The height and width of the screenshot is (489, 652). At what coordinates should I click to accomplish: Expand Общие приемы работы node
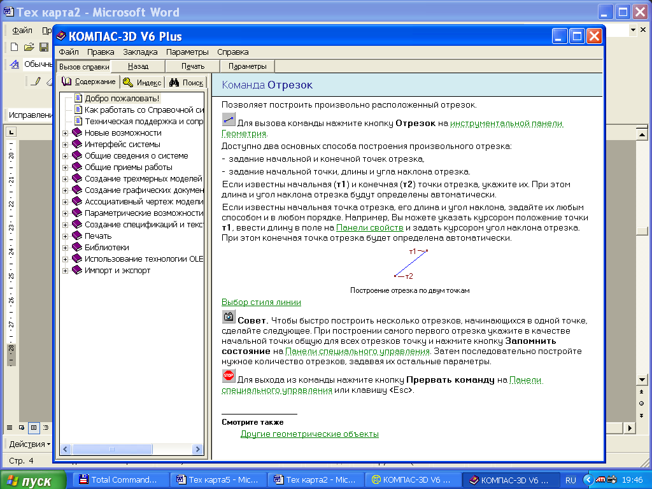(66, 167)
